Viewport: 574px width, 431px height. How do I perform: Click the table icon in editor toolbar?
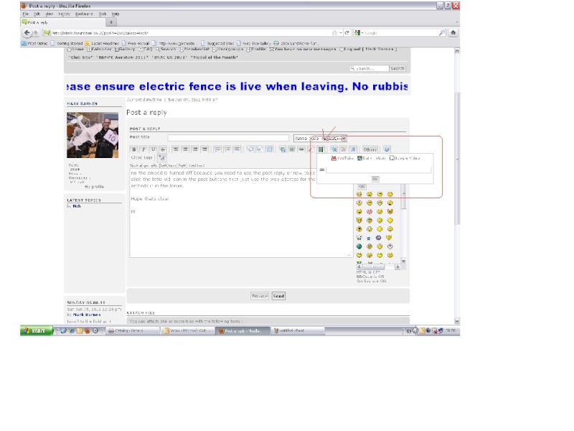point(269,149)
